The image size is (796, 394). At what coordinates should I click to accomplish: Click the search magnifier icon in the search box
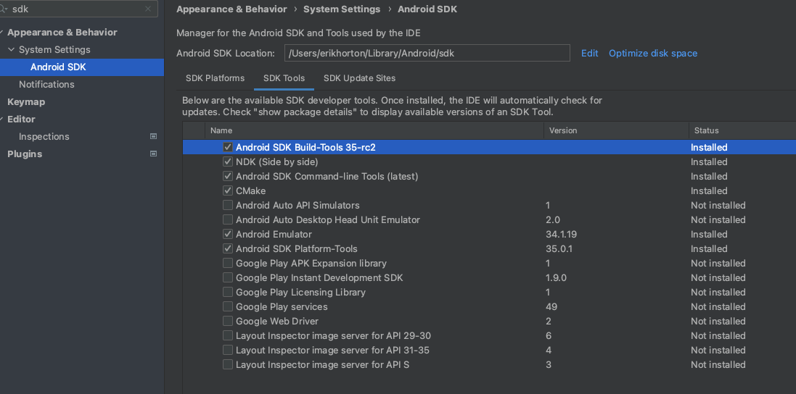coord(4,9)
